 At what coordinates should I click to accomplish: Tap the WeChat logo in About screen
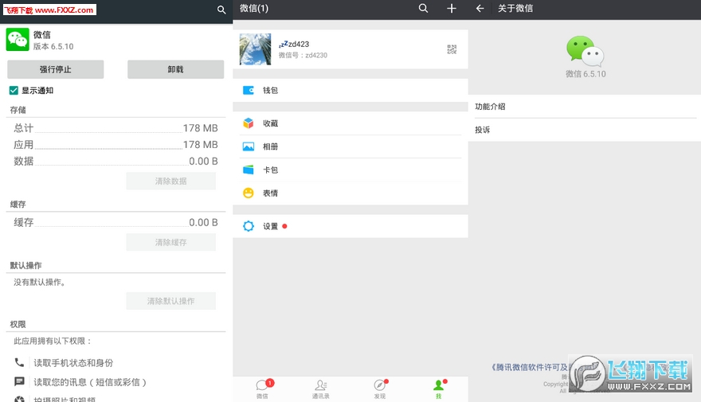[585, 50]
